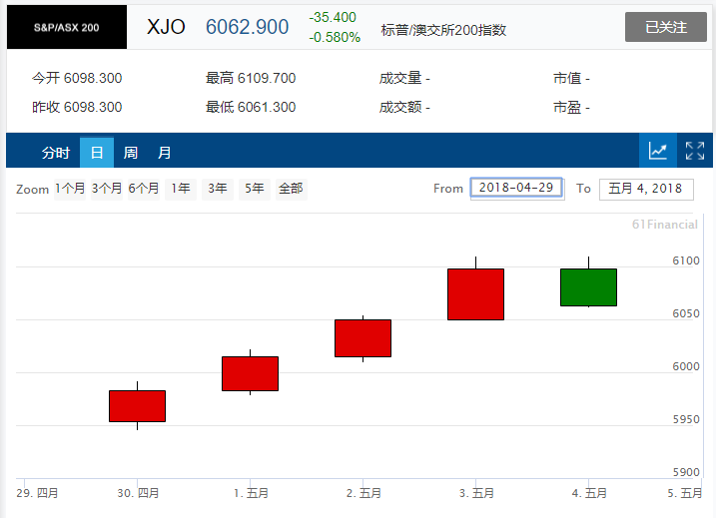Image resolution: width=716 pixels, height=518 pixels.
Task: Click the 2. 五月 x-axis label
Action: point(363,493)
